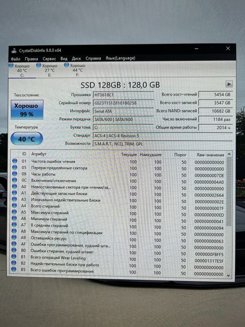
Task: Click the scroll down arrow of attribute list
Action: click(229, 276)
